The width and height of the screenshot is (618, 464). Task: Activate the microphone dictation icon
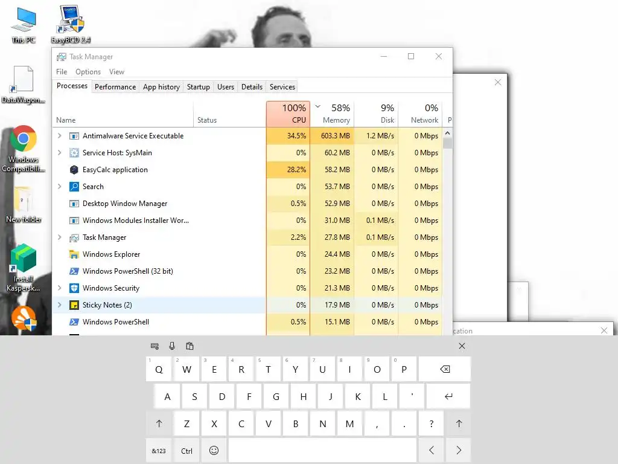pos(172,346)
